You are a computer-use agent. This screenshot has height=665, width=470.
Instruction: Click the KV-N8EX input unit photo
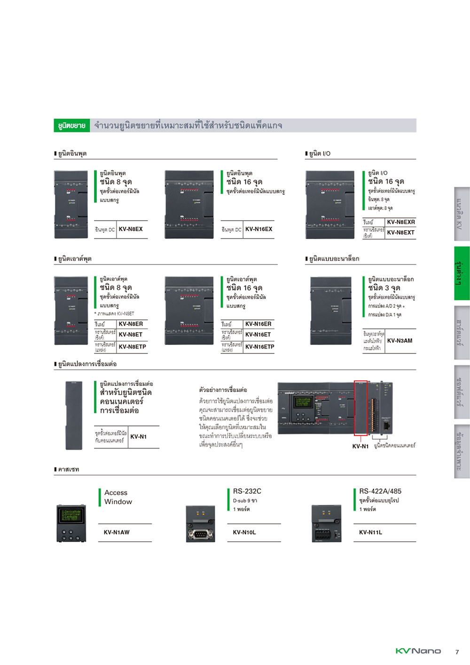(x=71, y=205)
